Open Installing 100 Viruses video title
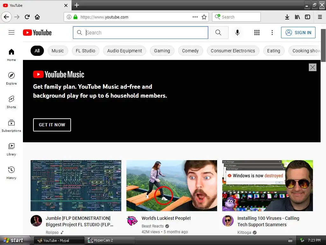 268,221
